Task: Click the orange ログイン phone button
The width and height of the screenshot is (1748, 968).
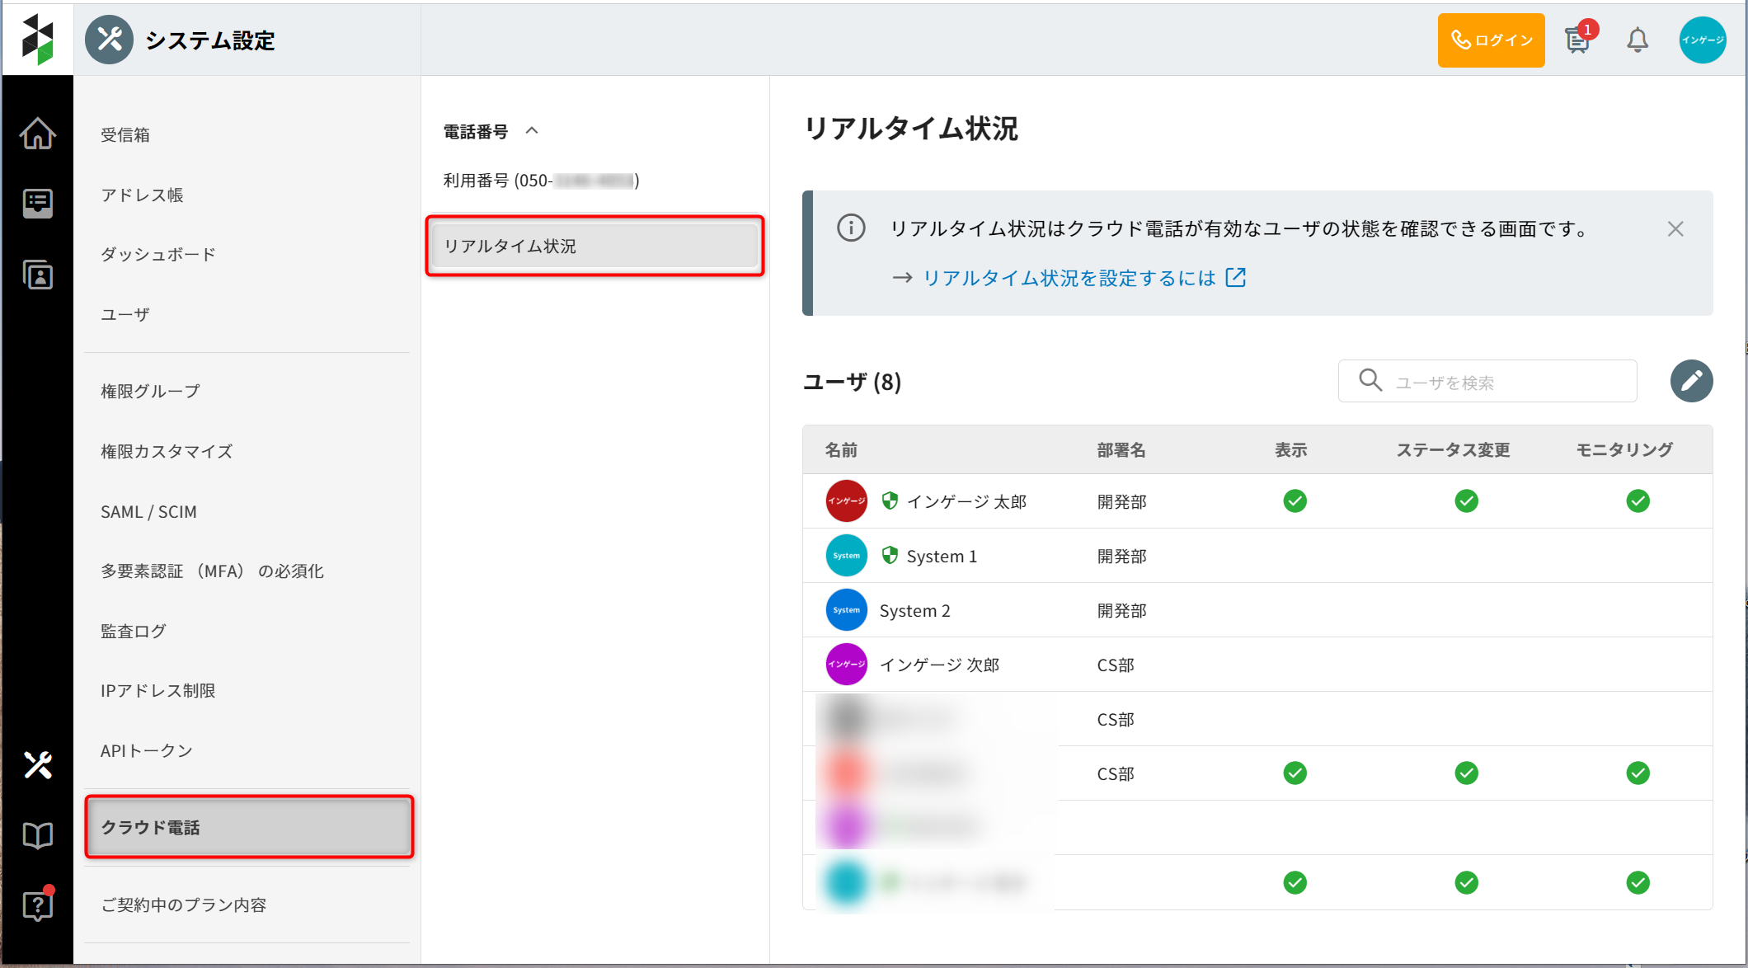Action: click(x=1491, y=40)
